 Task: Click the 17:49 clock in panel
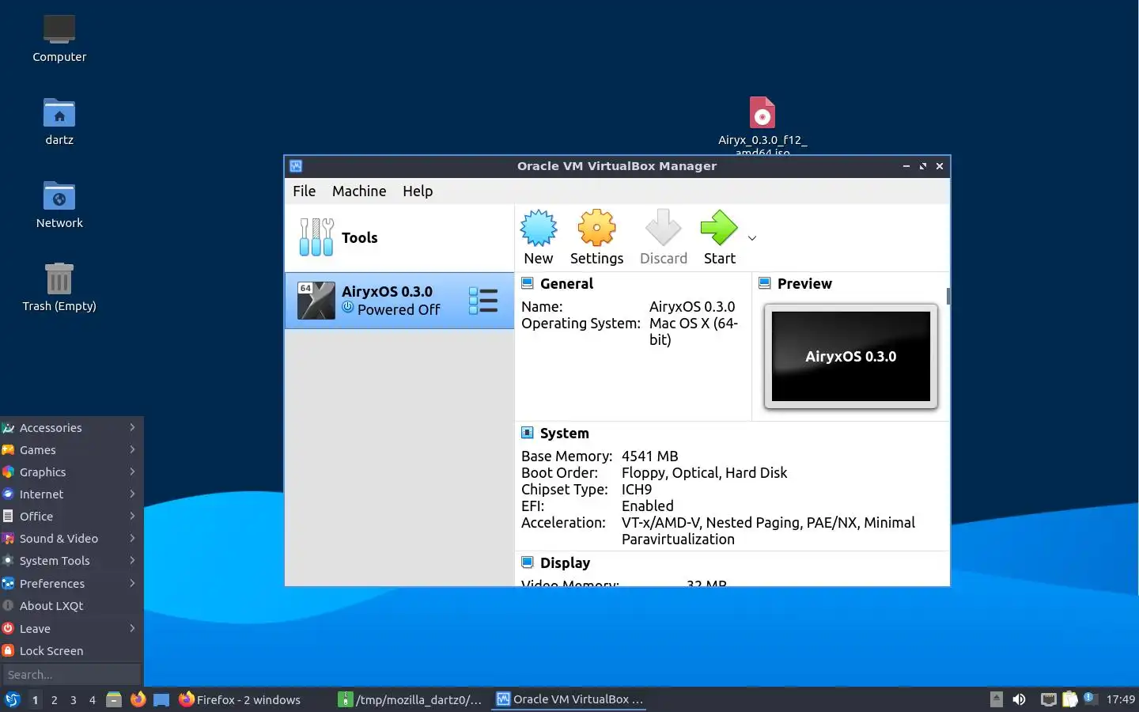1120,699
